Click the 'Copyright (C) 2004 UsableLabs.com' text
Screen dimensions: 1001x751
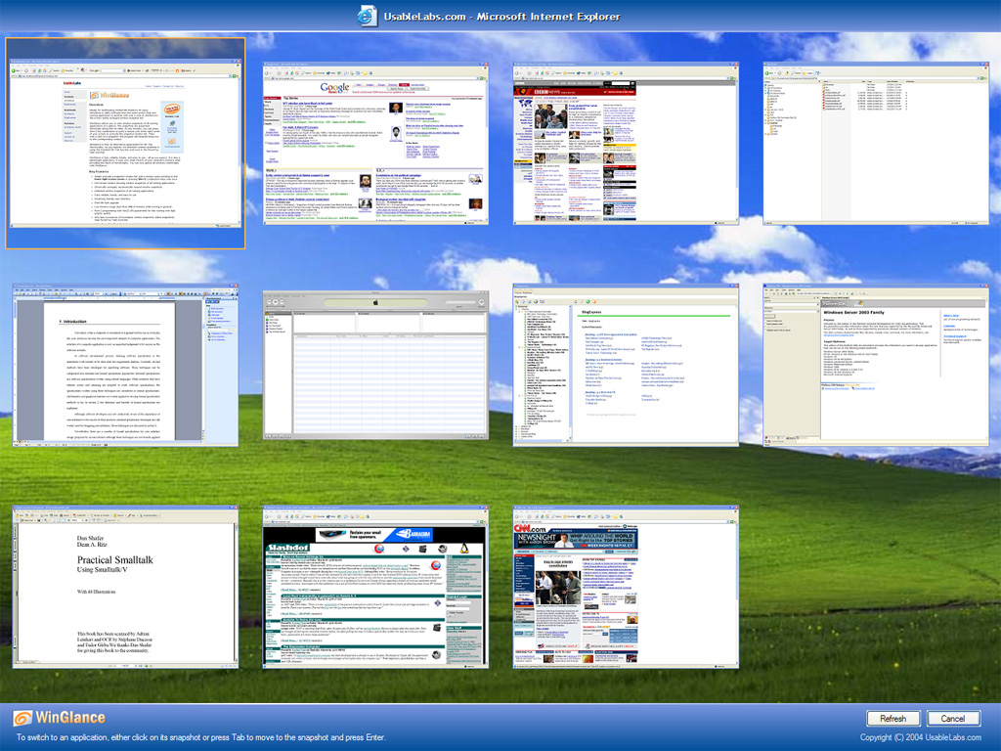(x=921, y=737)
